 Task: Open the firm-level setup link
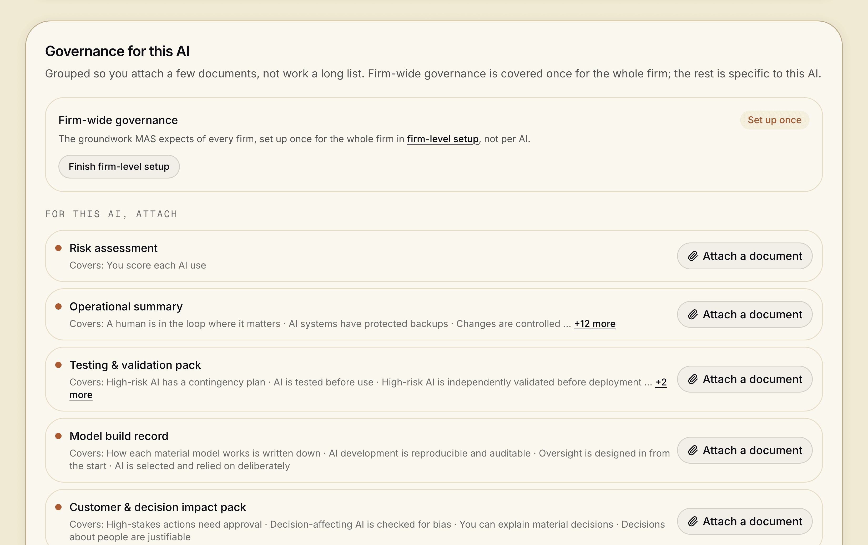442,139
